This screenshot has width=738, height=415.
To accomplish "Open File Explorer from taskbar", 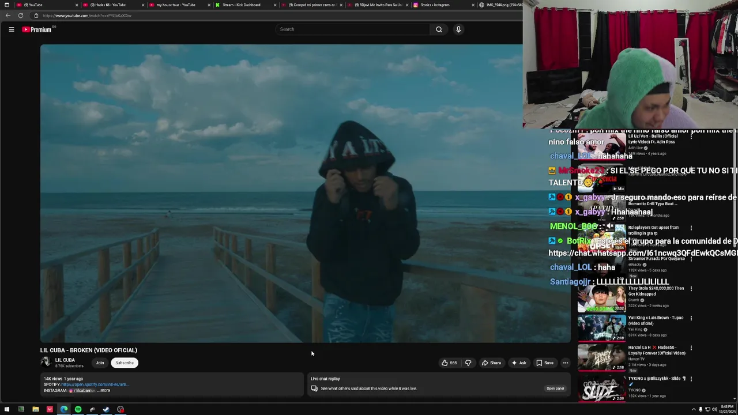I will click(x=35, y=410).
